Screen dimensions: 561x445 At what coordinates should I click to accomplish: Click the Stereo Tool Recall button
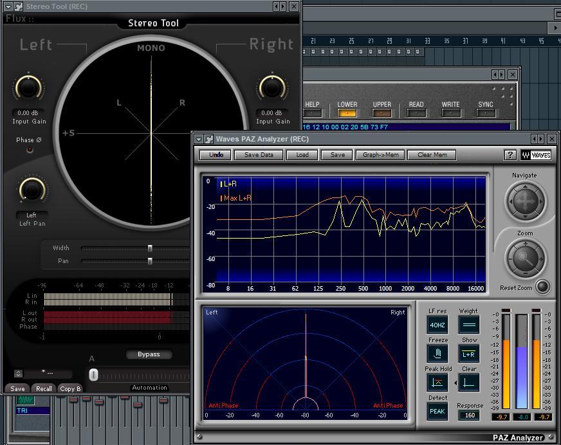[x=44, y=388]
